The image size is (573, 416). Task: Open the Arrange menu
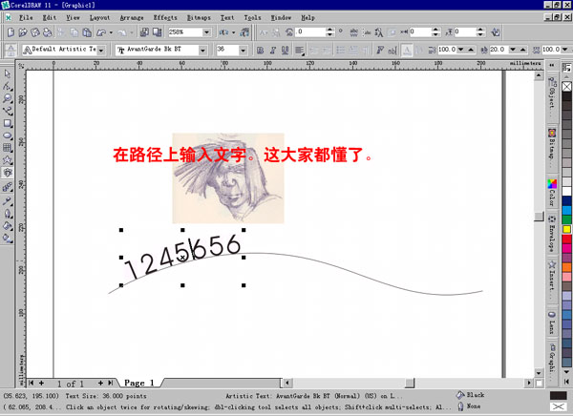pos(132,17)
